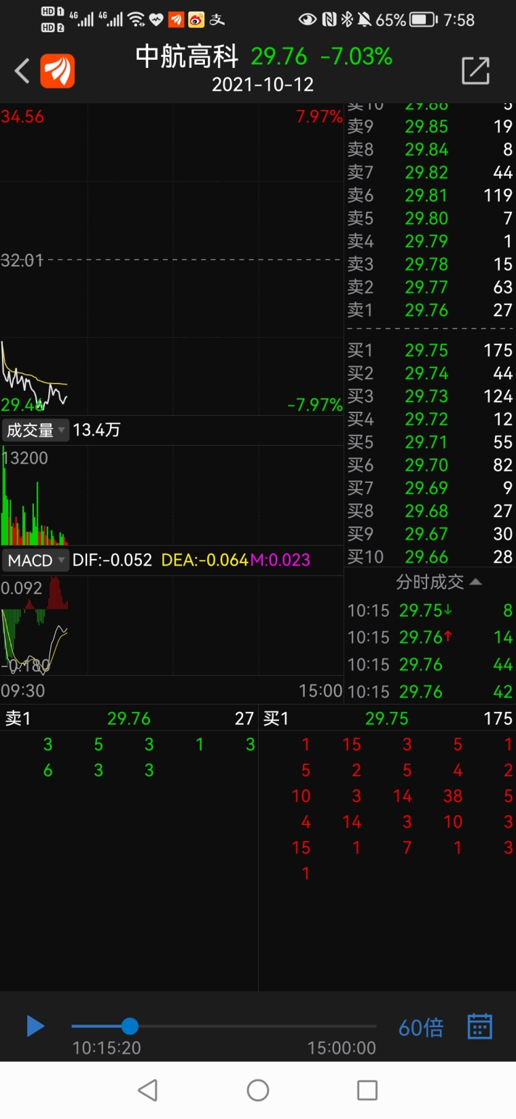516x1119 pixels.
Task: Select the 卖2 29.77 row
Action: coord(430,287)
